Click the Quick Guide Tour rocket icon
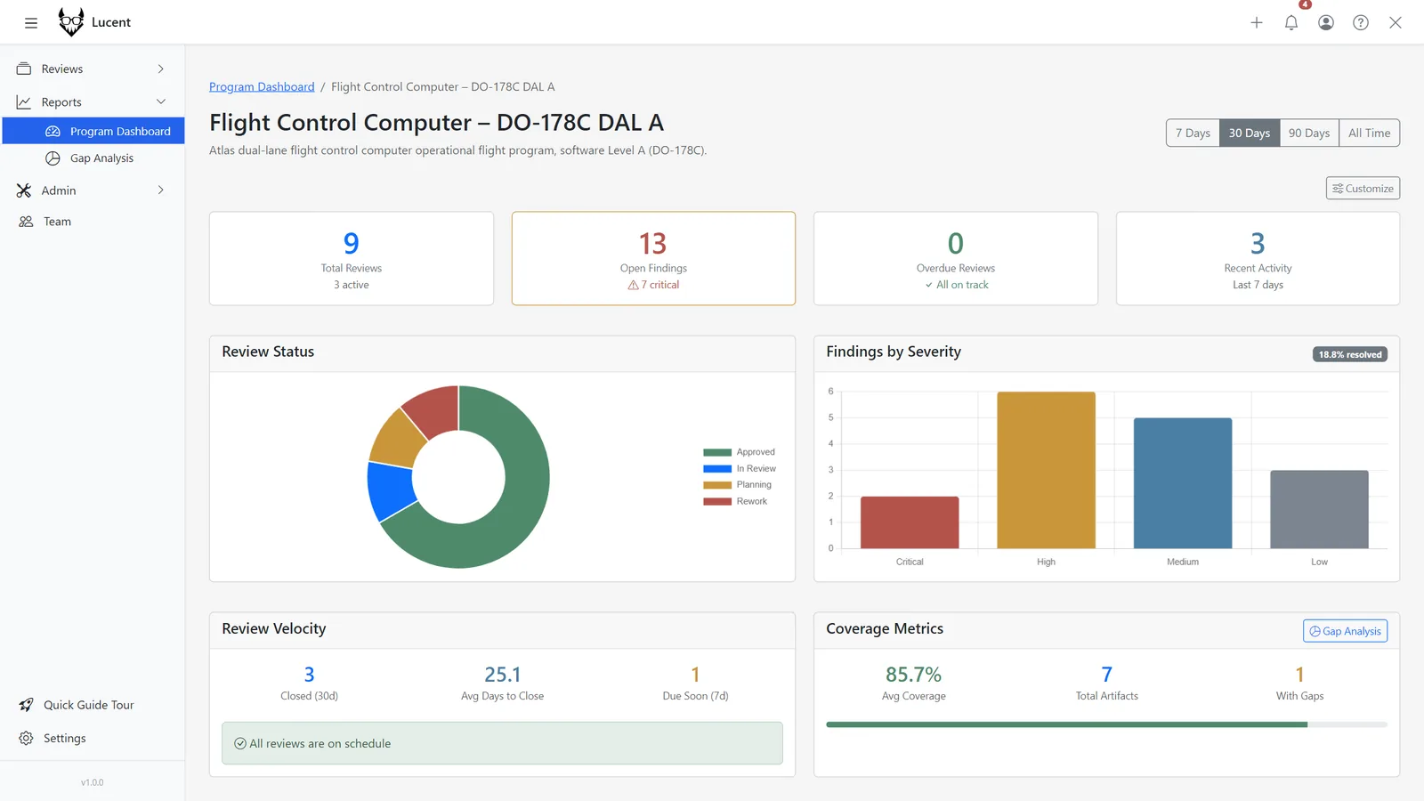Screen dimensions: 1424x801 pyautogui.click(x=26, y=705)
